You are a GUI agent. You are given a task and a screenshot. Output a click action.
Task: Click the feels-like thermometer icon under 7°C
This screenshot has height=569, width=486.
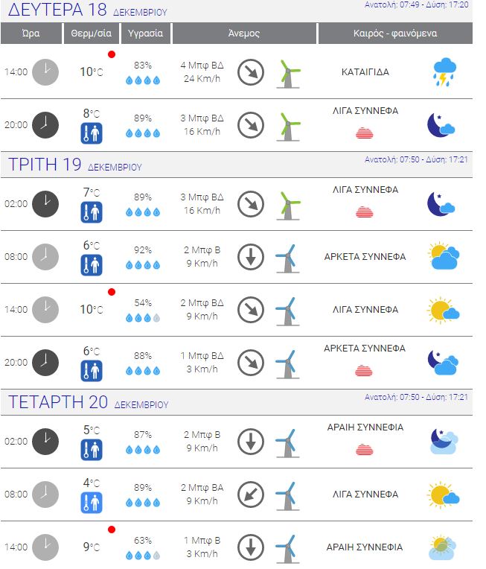click(x=92, y=212)
